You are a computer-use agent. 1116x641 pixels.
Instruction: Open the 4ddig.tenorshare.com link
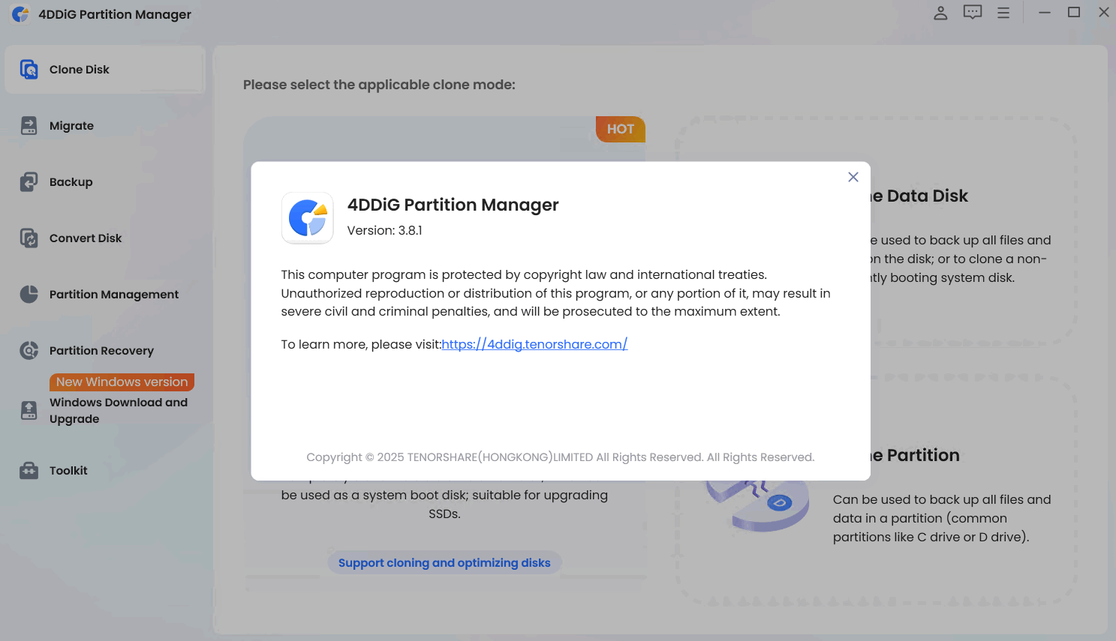(534, 344)
